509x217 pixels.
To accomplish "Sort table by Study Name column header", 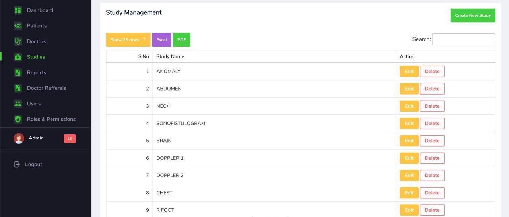I will click(170, 56).
